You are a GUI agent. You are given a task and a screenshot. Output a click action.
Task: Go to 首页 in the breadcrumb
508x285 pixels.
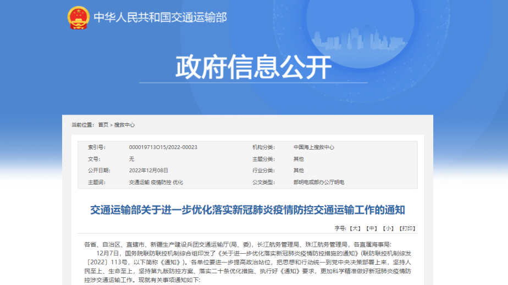103,125
